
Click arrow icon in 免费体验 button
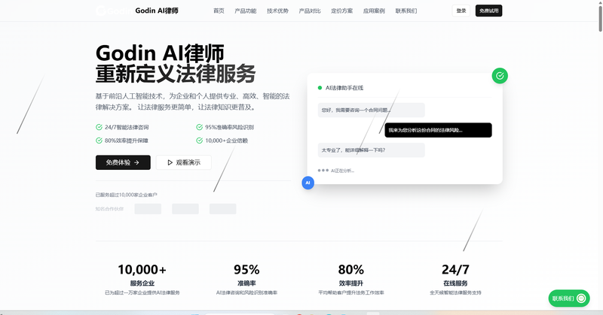click(136, 162)
